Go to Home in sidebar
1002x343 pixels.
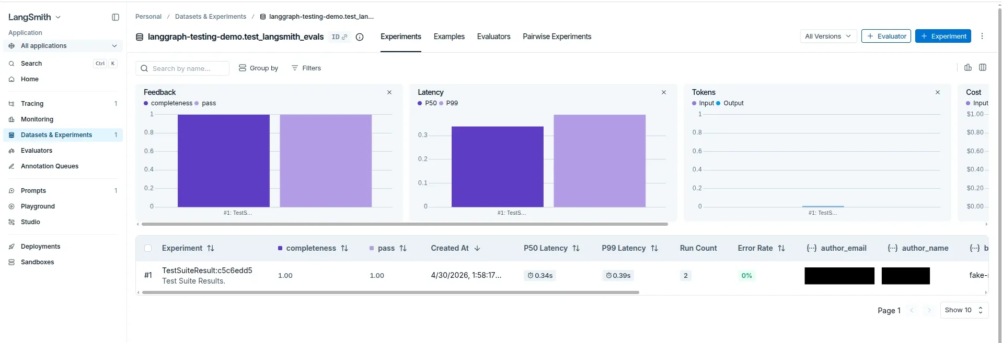coord(63,79)
